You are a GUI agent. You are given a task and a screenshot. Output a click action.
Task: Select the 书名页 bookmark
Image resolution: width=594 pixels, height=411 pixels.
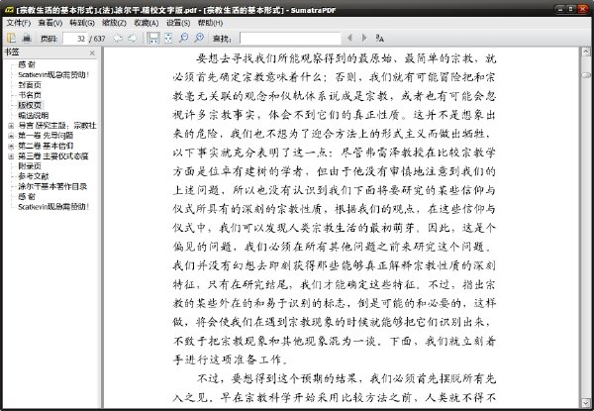click(x=30, y=95)
